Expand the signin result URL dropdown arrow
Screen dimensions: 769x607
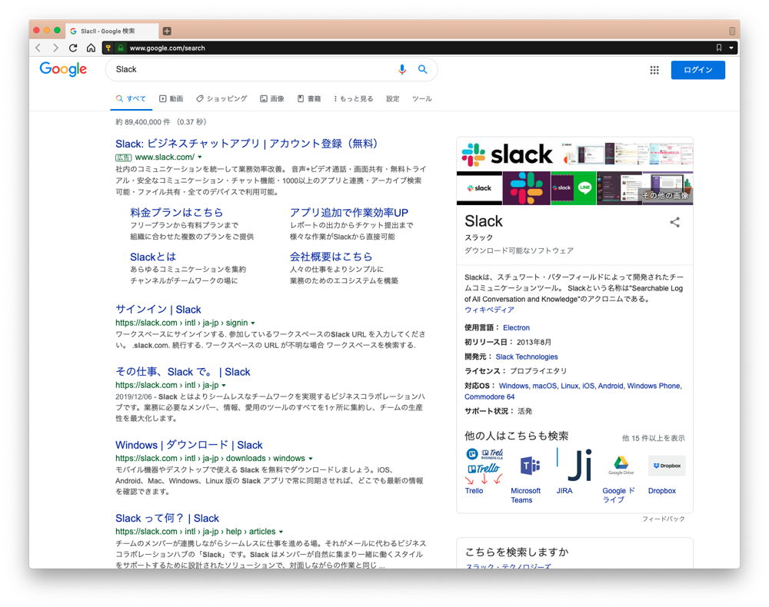[x=253, y=323]
